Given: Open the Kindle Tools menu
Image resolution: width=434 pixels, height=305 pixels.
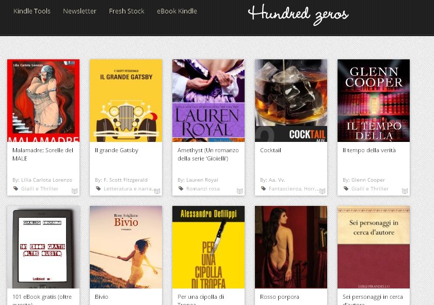Looking at the screenshot, I should [32, 11].
